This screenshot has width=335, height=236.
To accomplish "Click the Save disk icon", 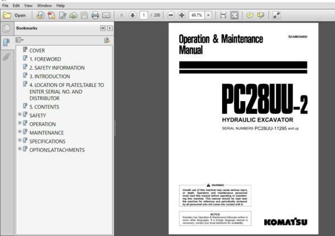I will tap(84, 16).
